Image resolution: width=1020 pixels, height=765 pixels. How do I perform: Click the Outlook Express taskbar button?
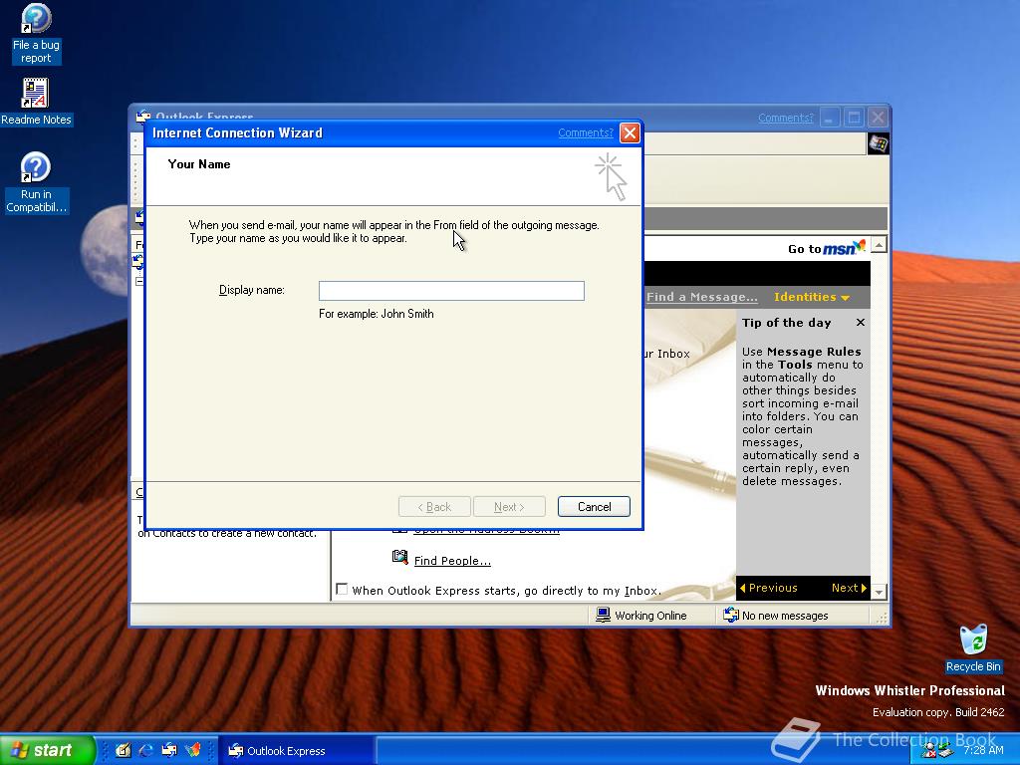point(296,751)
